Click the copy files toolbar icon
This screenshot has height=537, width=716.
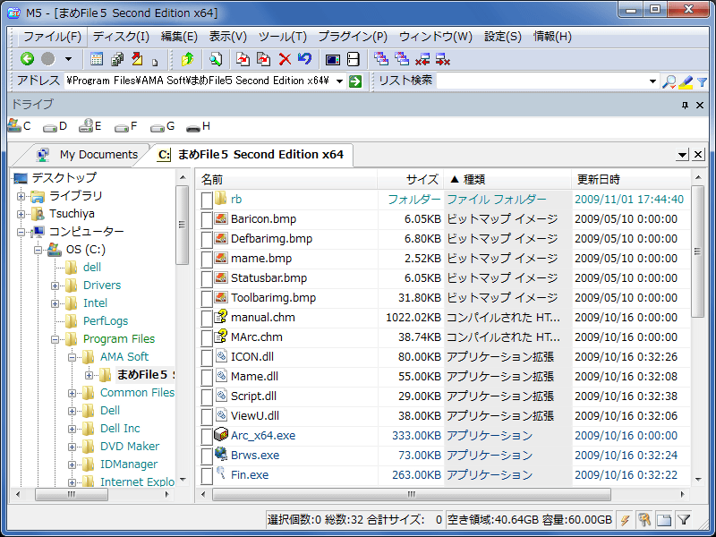[243, 59]
